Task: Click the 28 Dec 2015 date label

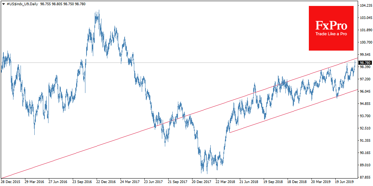Action: tap(11, 182)
